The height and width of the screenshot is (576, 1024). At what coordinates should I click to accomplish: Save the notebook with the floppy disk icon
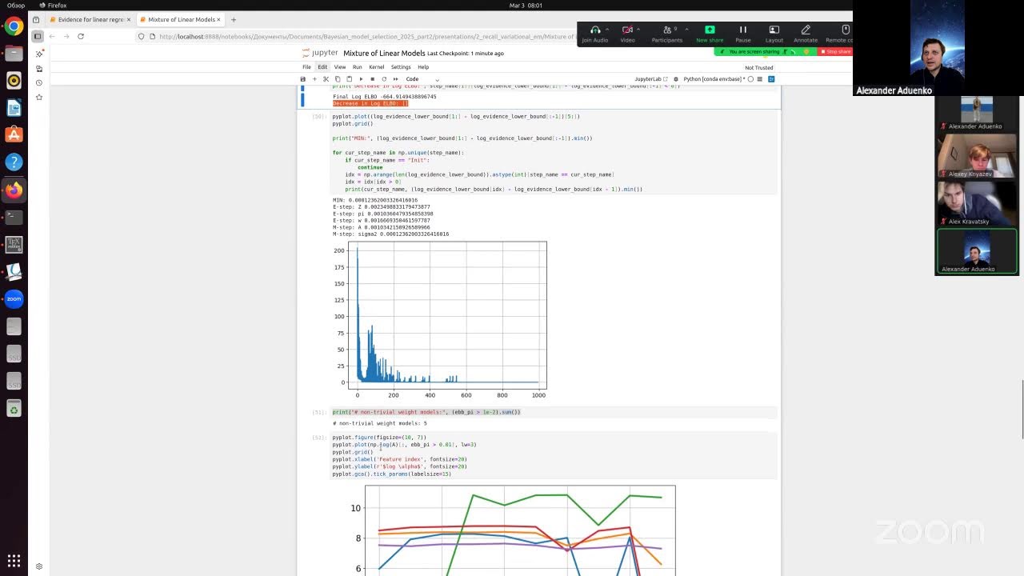(x=303, y=79)
